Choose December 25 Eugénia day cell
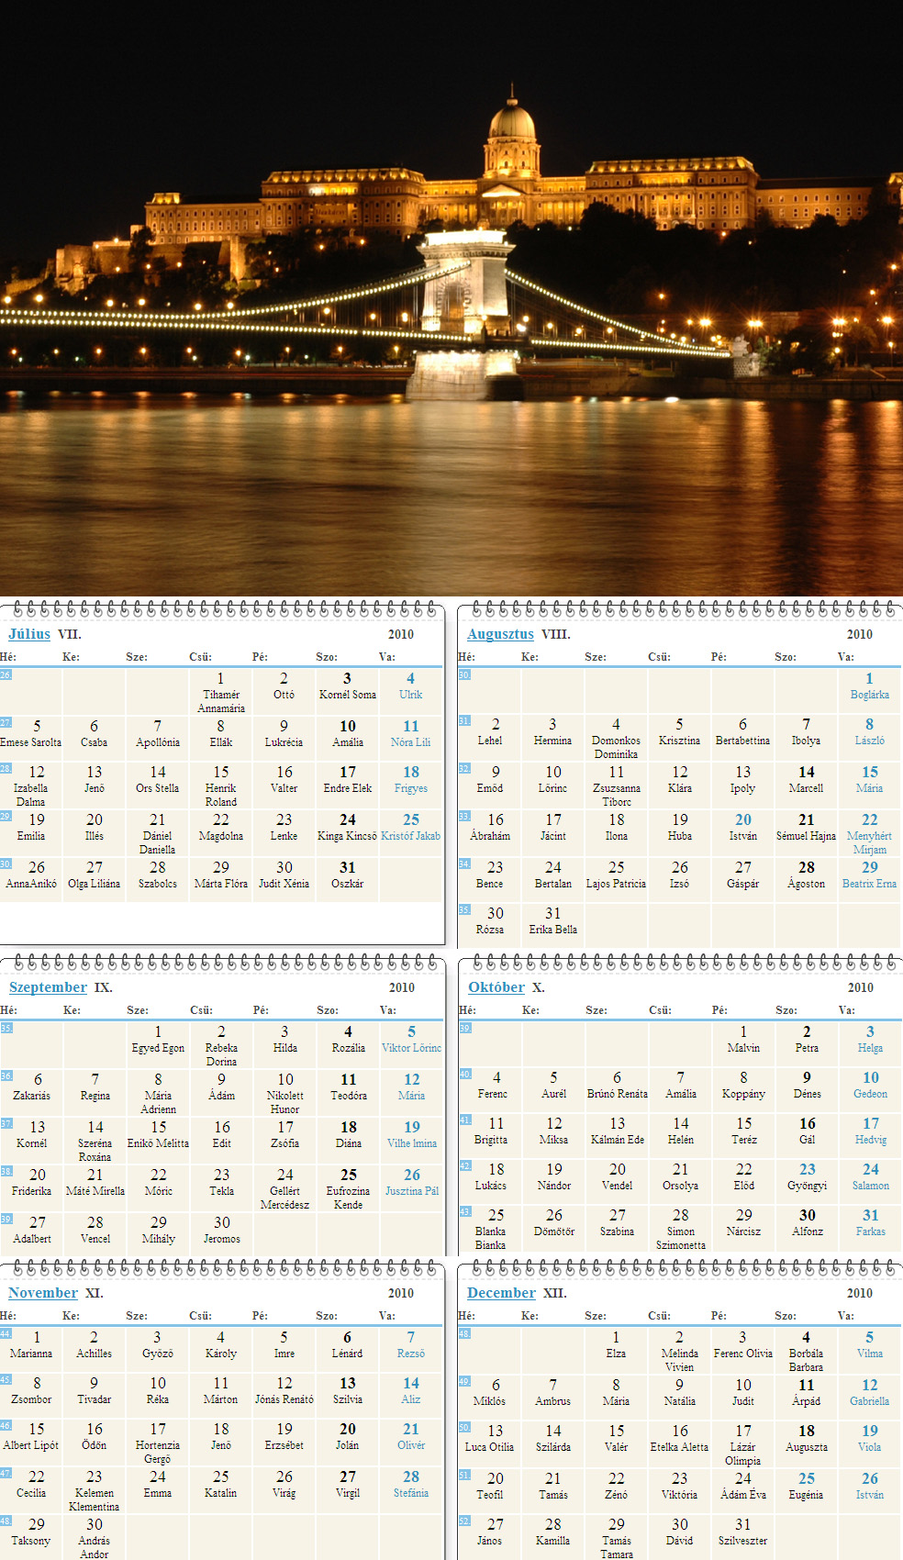The height and width of the screenshot is (1560, 903). point(806,1486)
